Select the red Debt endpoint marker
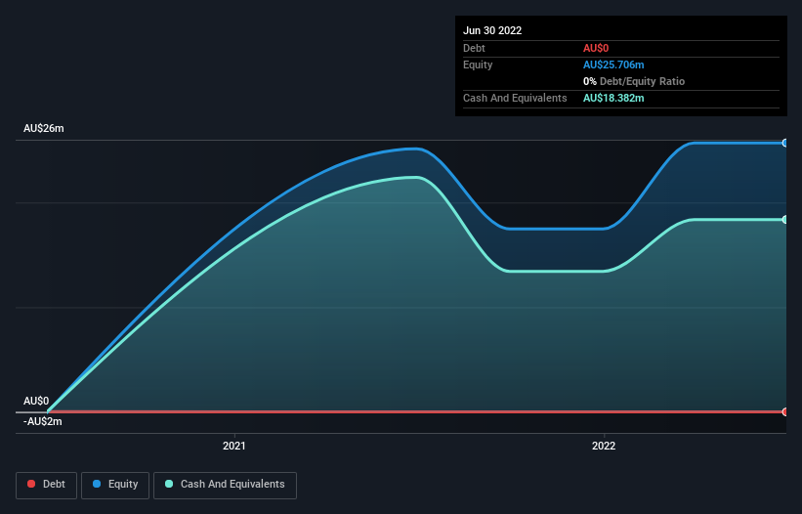802x514 pixels. 785,411
